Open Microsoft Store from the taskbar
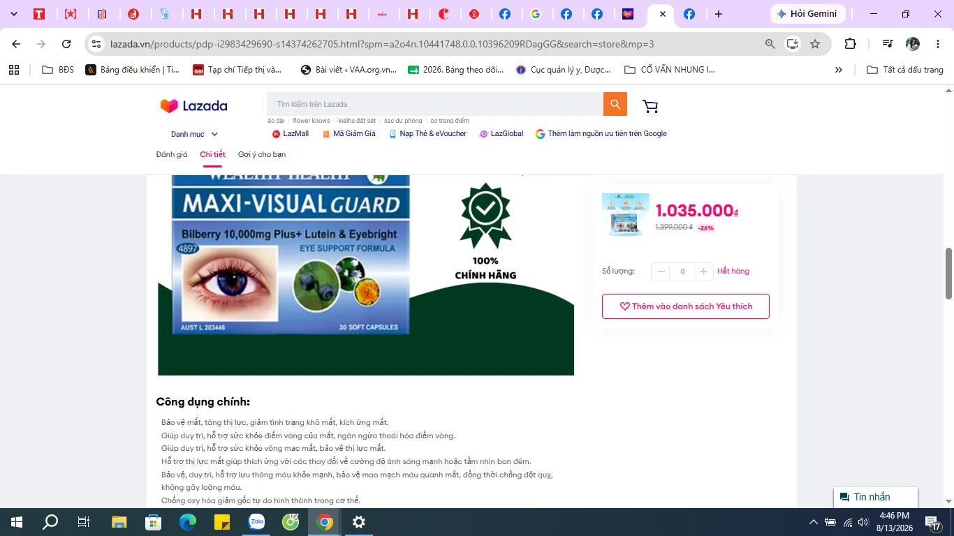The width and height of the screenshot is (954, 536). 154,522
